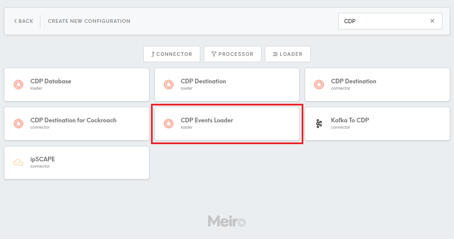This screenshot has width=454, height=239.
Task: Click the Meiro logo at the bottom
Action: [x=227, y=221]
